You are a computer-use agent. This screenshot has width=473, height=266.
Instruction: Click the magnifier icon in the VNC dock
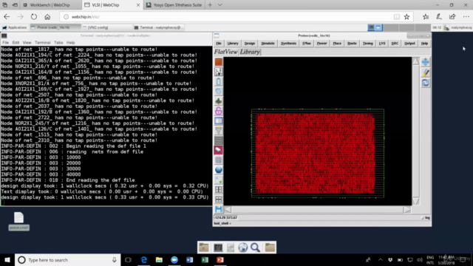[255, 248]
